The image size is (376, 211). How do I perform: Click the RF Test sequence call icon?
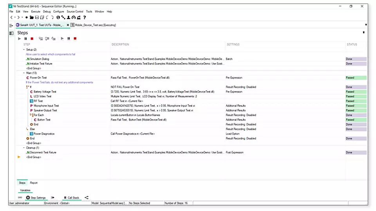(31, 101)
